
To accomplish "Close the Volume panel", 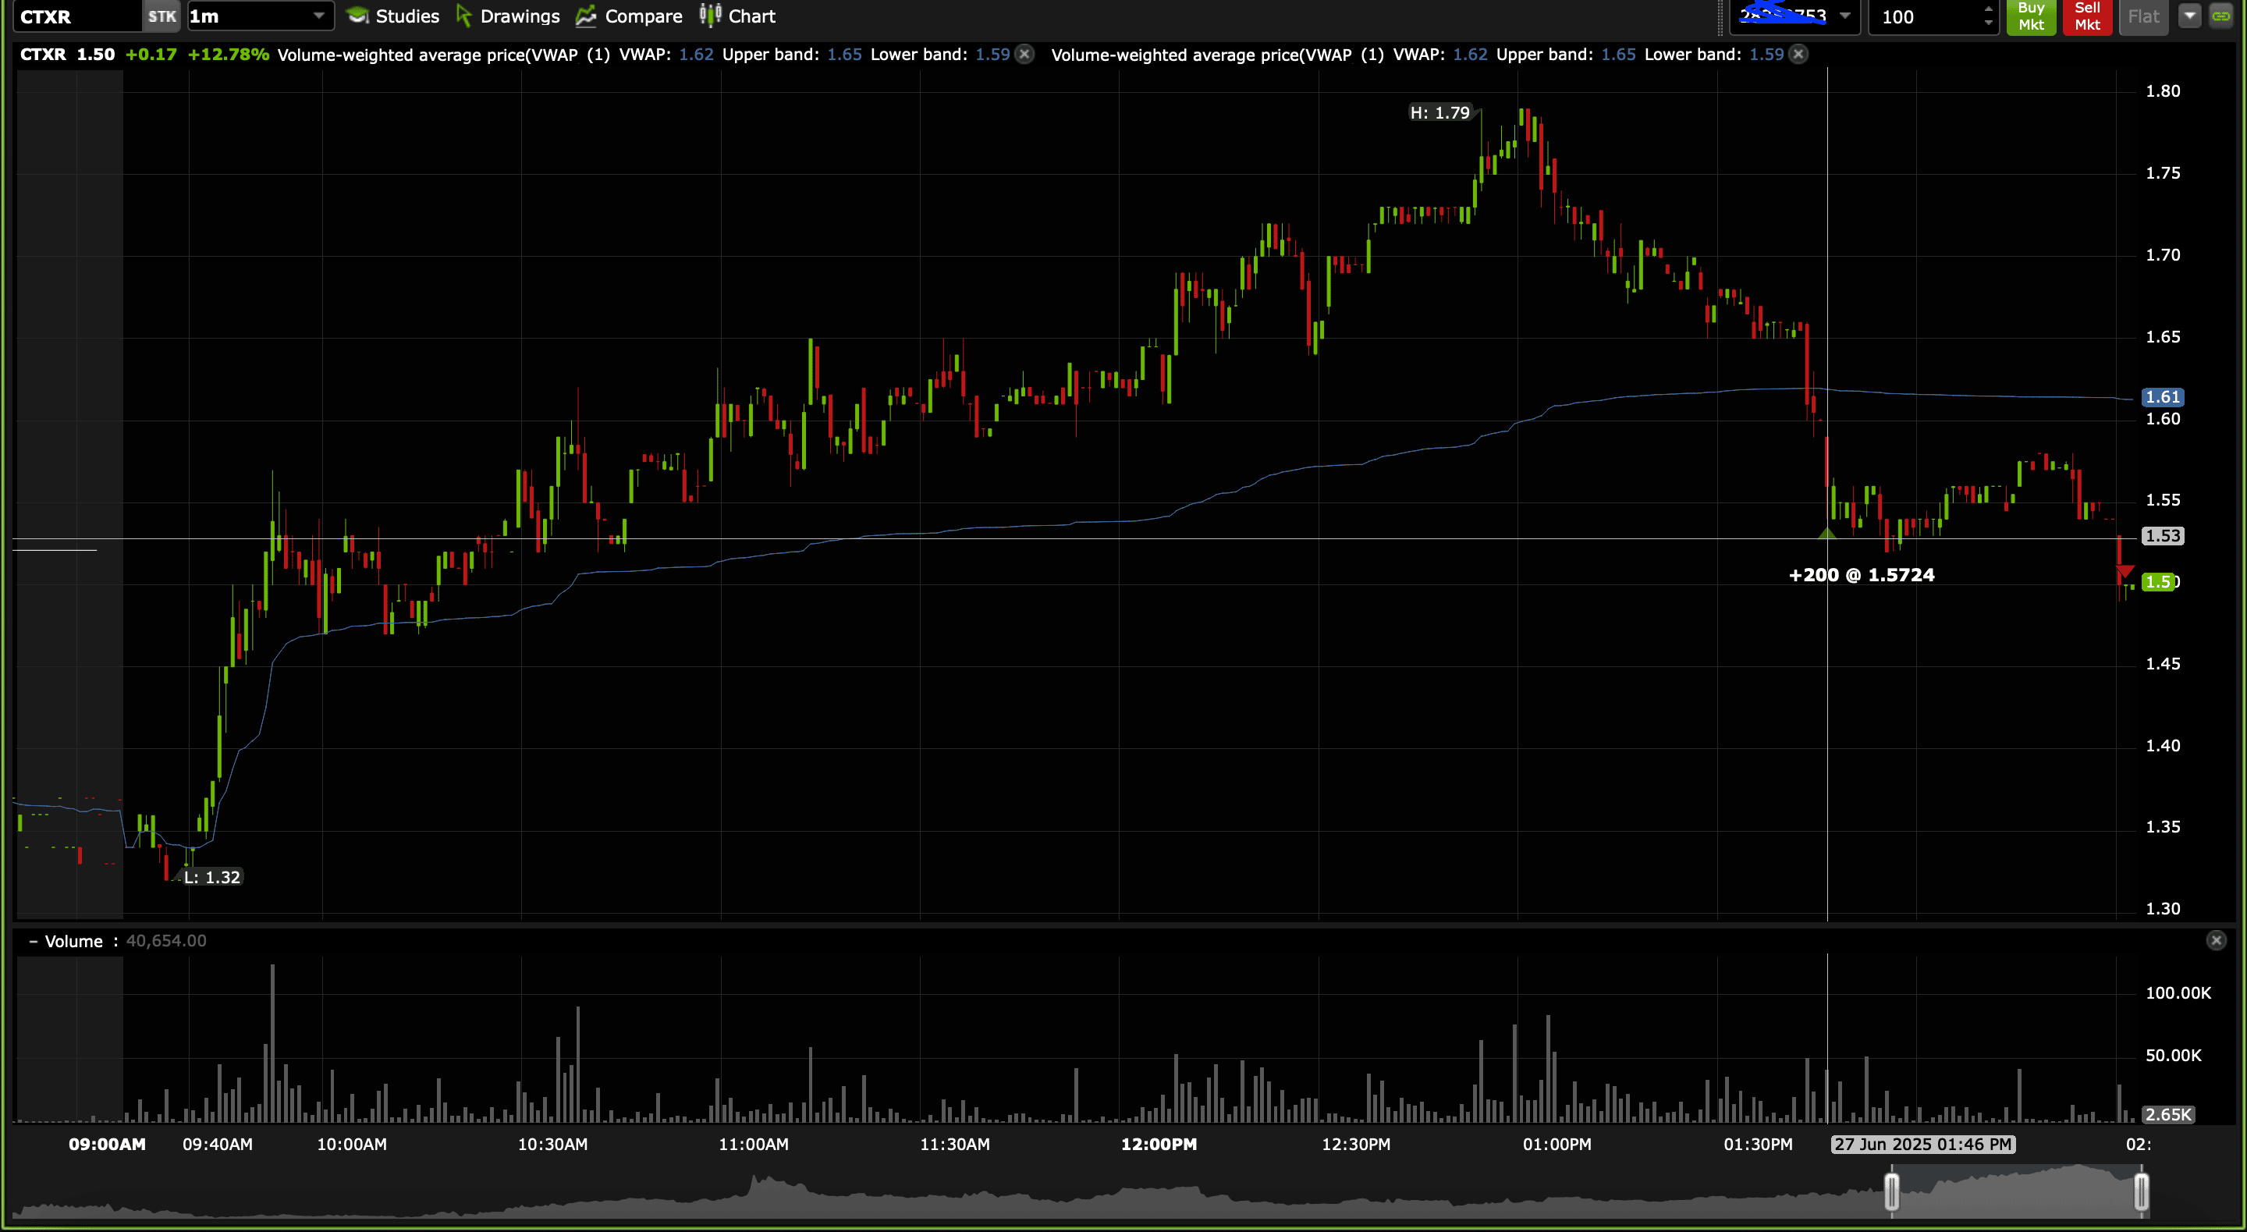I will [x=2216, y=940].
